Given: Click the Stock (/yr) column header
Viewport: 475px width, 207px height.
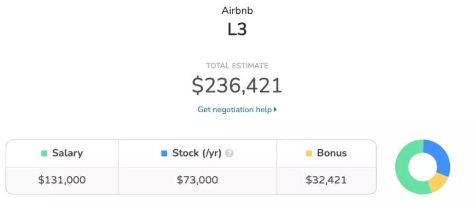Looking at the screenshot, I should [x=197, y=153].
